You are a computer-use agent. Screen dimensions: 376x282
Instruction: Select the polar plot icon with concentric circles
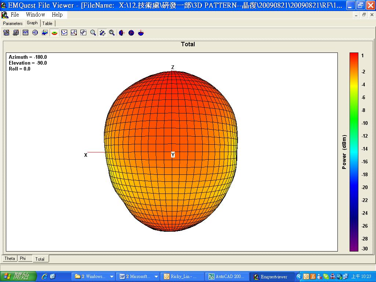coord(35,33)
